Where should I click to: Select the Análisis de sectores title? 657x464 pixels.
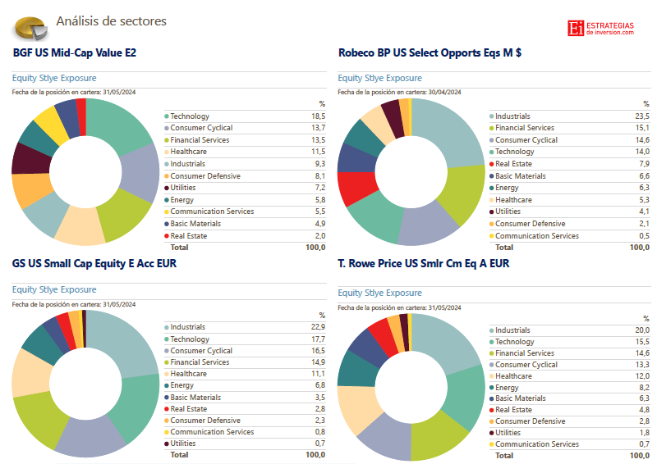[x=112, y=21]
